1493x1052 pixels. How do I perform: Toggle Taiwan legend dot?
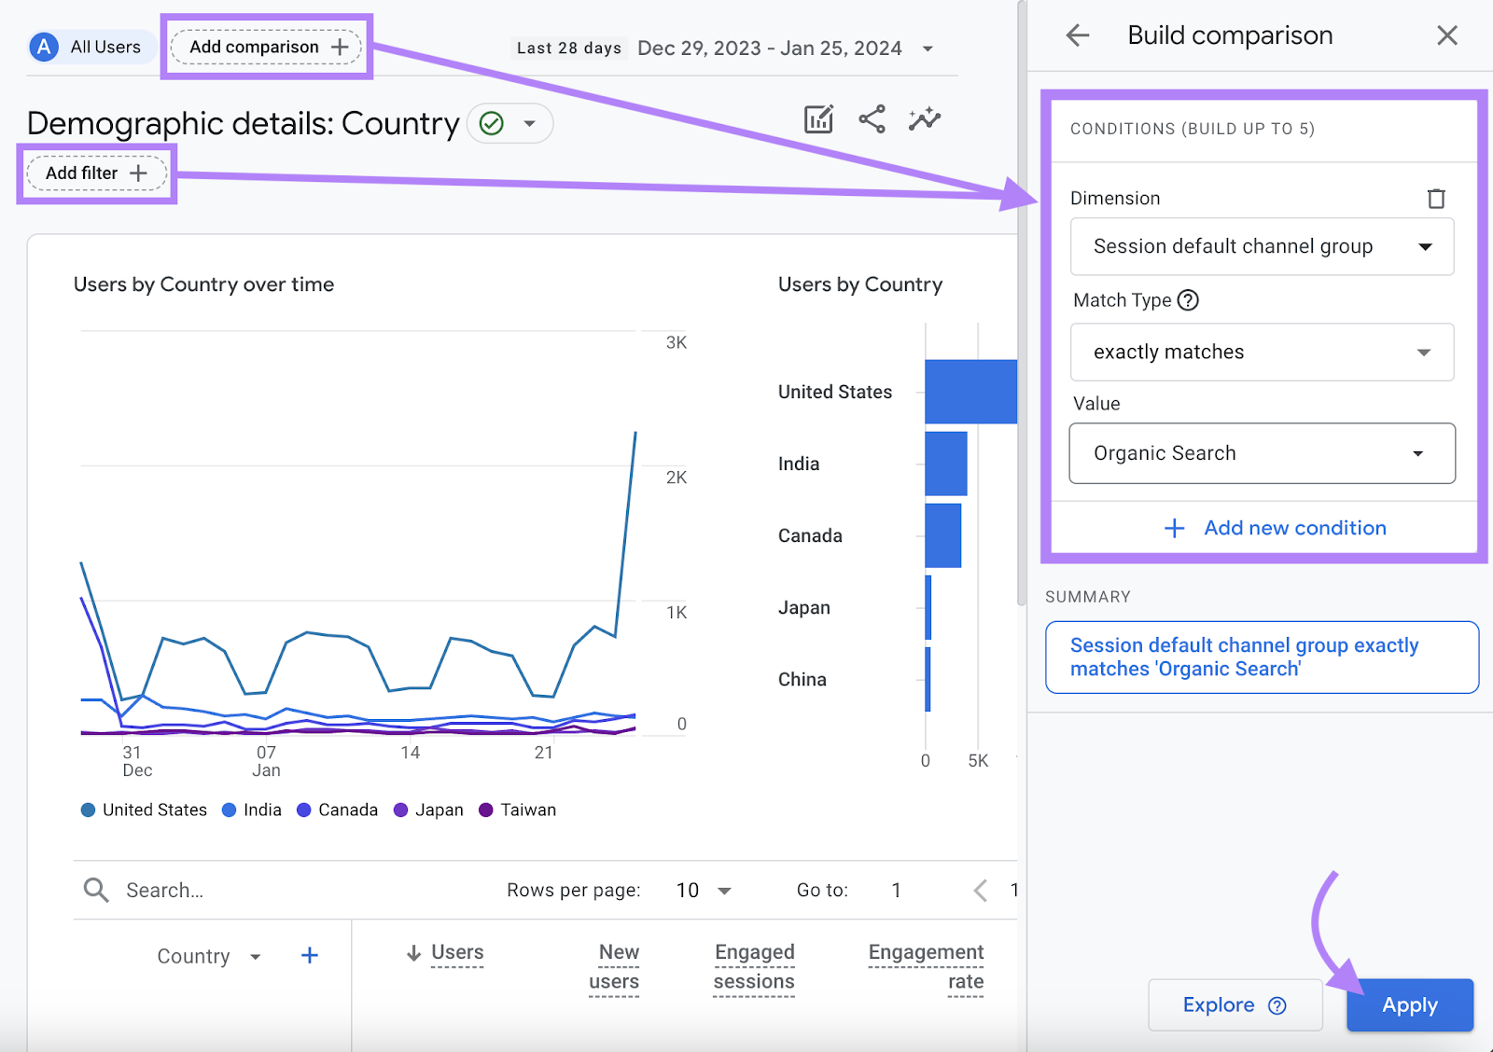click(485, 810)
